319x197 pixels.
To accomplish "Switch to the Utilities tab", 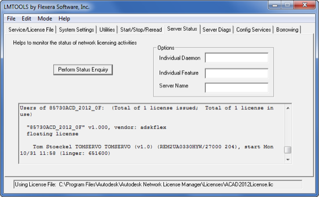I will pos(107,30).
